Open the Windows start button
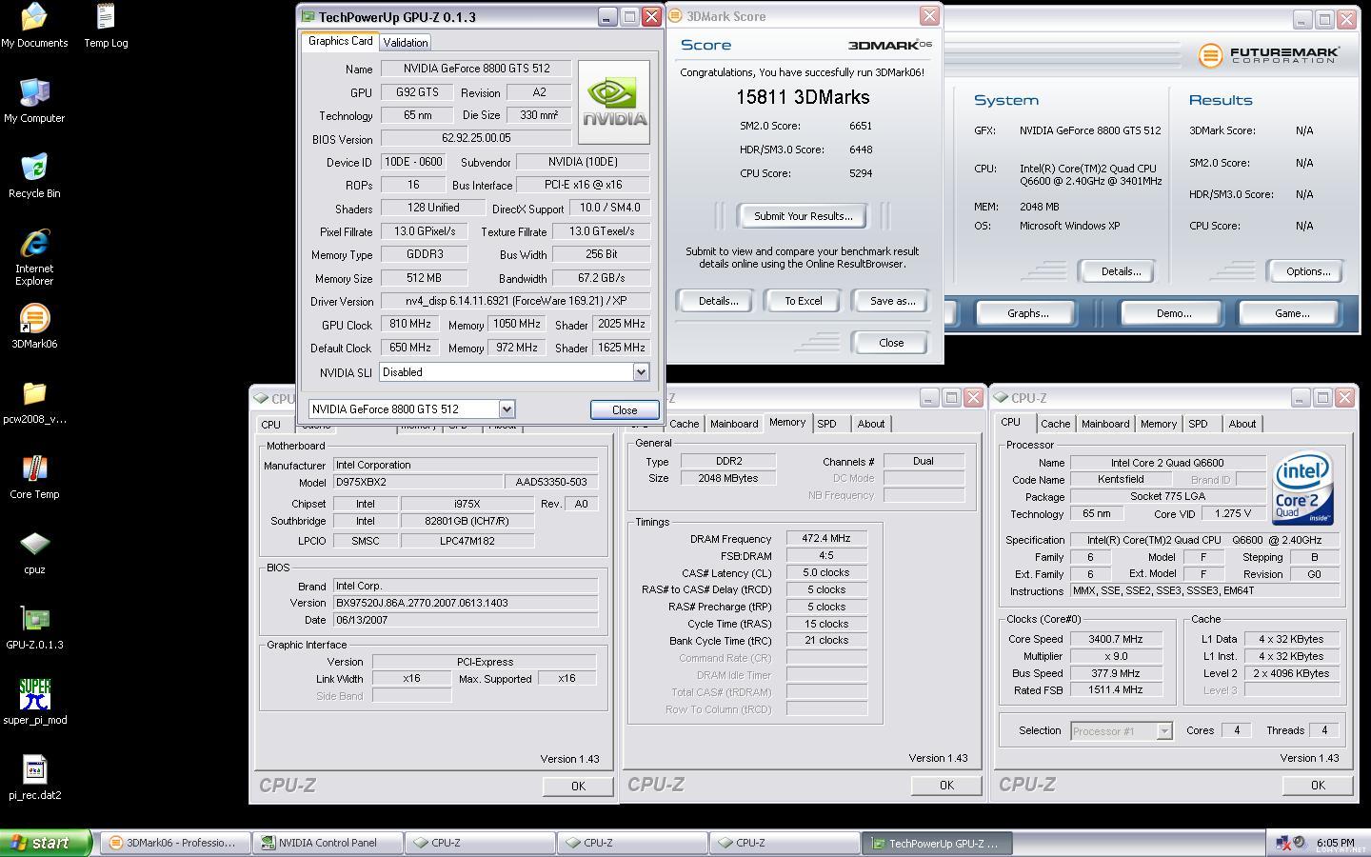The image size is (1371, 857). point(45,843)
